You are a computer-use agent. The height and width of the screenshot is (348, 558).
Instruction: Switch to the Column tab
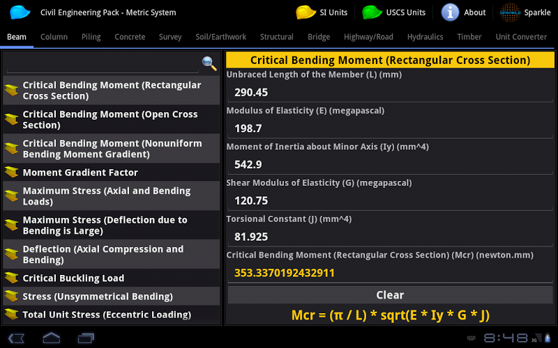pyautogui.click(x=54, y=37)
